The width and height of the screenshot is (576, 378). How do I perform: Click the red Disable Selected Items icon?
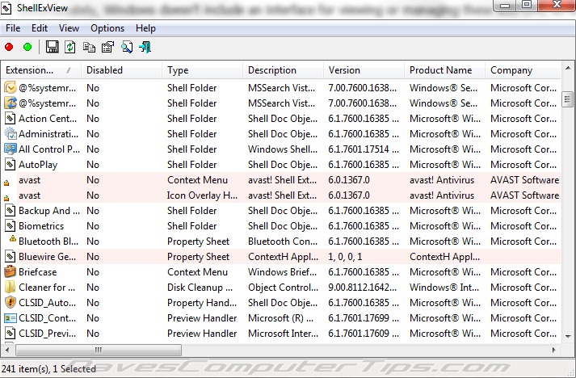point(9,47)
